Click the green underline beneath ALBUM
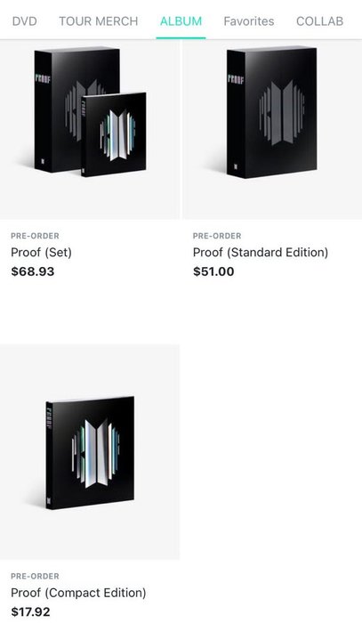Screen dimensions: 362x623 click(x=181, y=37)
